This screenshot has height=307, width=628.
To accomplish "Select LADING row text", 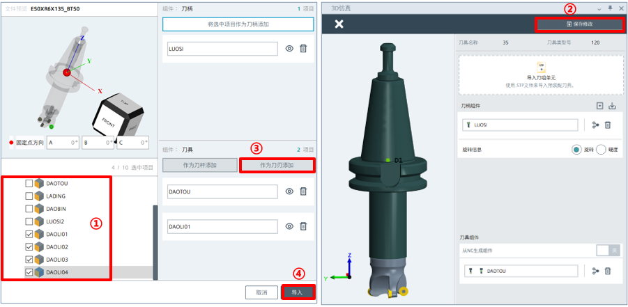I will [x=56, y=196].
